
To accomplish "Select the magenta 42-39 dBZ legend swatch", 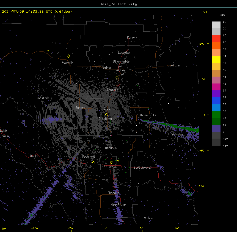I will [216, 87].
